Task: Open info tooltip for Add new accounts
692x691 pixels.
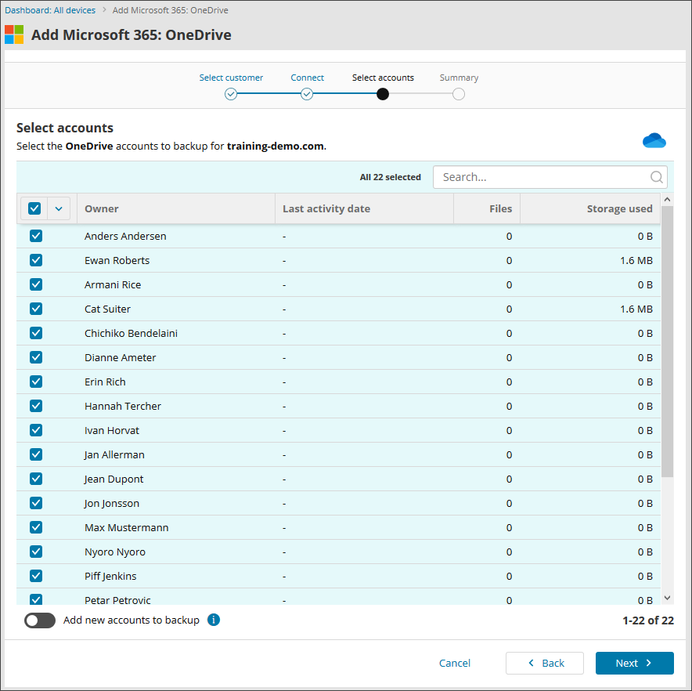Action: tap(214, 620)
